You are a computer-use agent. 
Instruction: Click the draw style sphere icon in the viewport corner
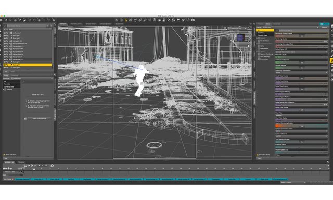[x=225, y=28]
